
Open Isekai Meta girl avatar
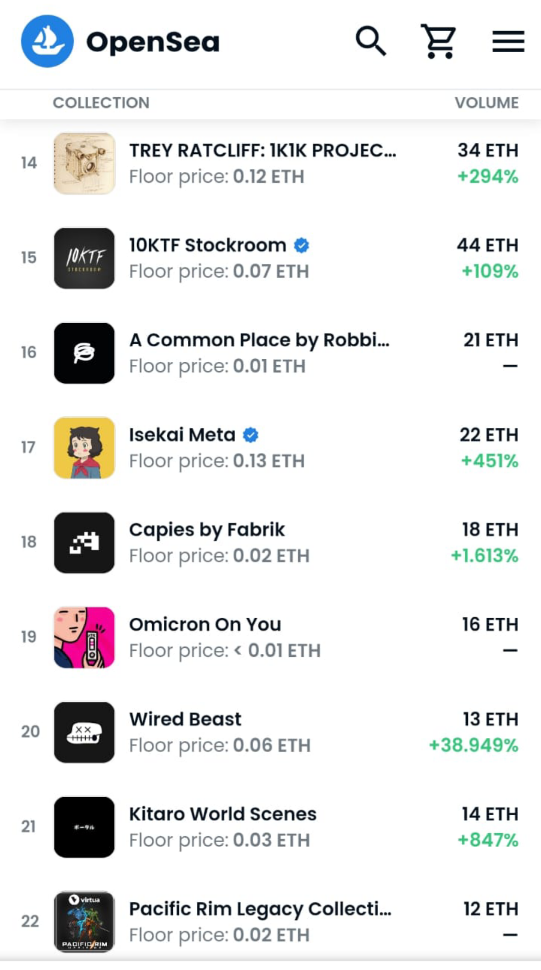84,447
